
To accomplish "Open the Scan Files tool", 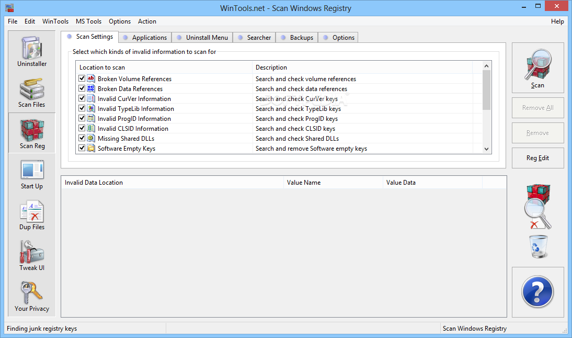I will tap(32, 92).
